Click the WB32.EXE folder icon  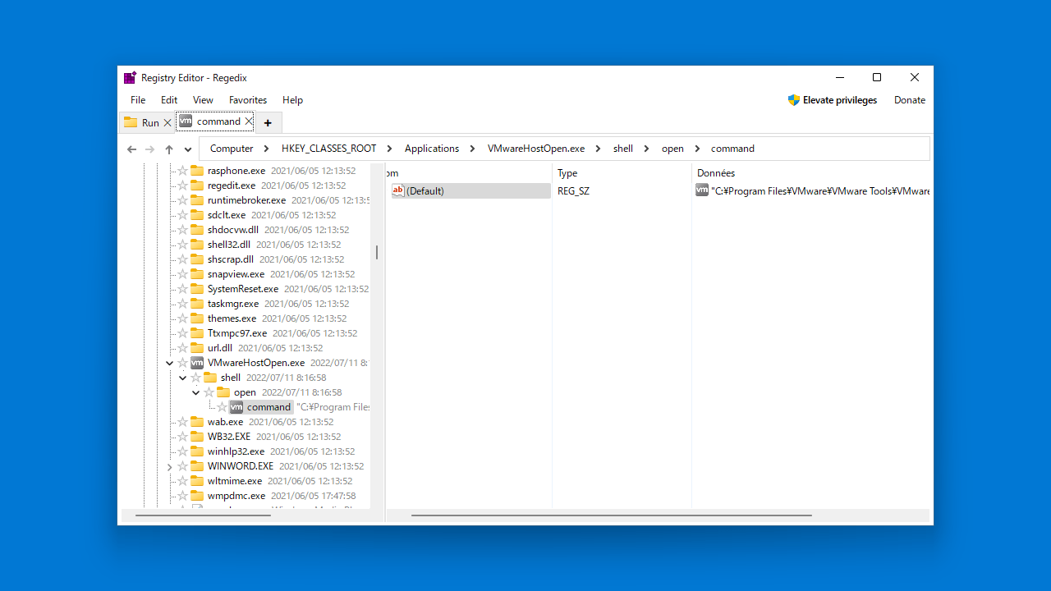click(197, 437)
